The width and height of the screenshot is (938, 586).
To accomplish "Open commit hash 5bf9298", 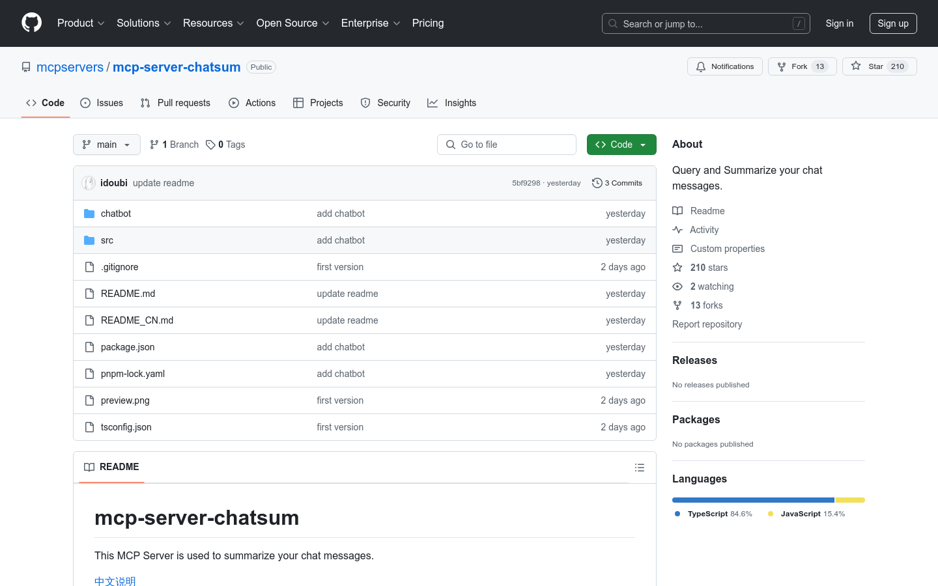I will pos(526,183).
